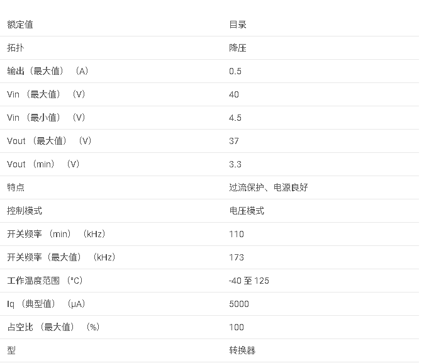Screen dimensions: 441x363
Task: Click the Vin（最大值）(V) label
Action: coord(46,94)
